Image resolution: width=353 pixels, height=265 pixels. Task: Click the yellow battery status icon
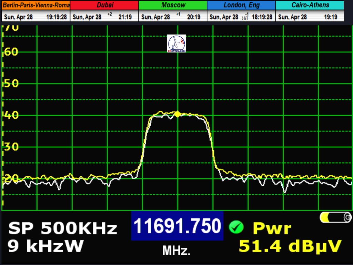(x=335, y=217)
